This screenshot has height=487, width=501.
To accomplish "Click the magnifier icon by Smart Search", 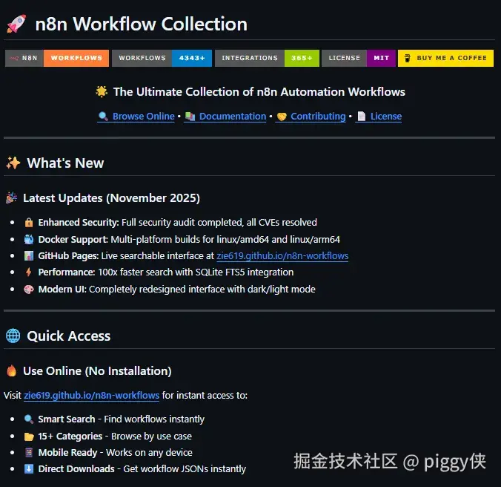I will (29, 419).
